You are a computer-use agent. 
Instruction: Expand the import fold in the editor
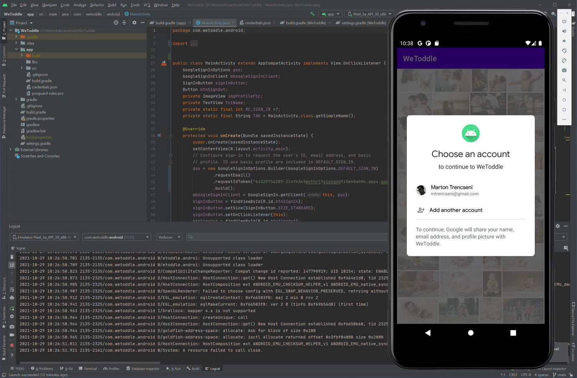[170, 43]
